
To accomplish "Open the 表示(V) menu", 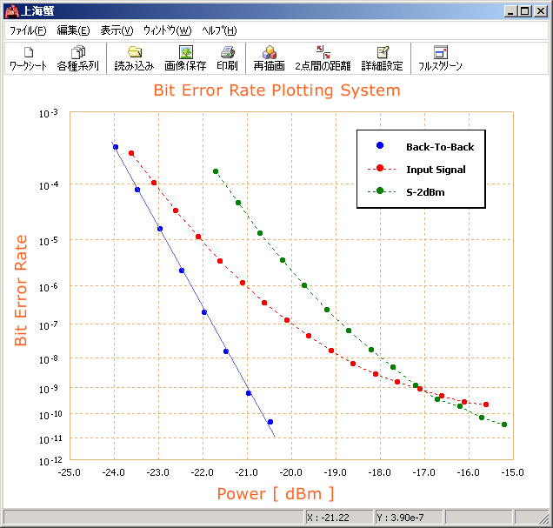I will point(117,30).
